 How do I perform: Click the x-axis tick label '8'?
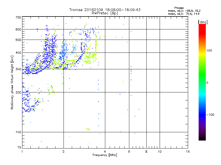(146, 152)
